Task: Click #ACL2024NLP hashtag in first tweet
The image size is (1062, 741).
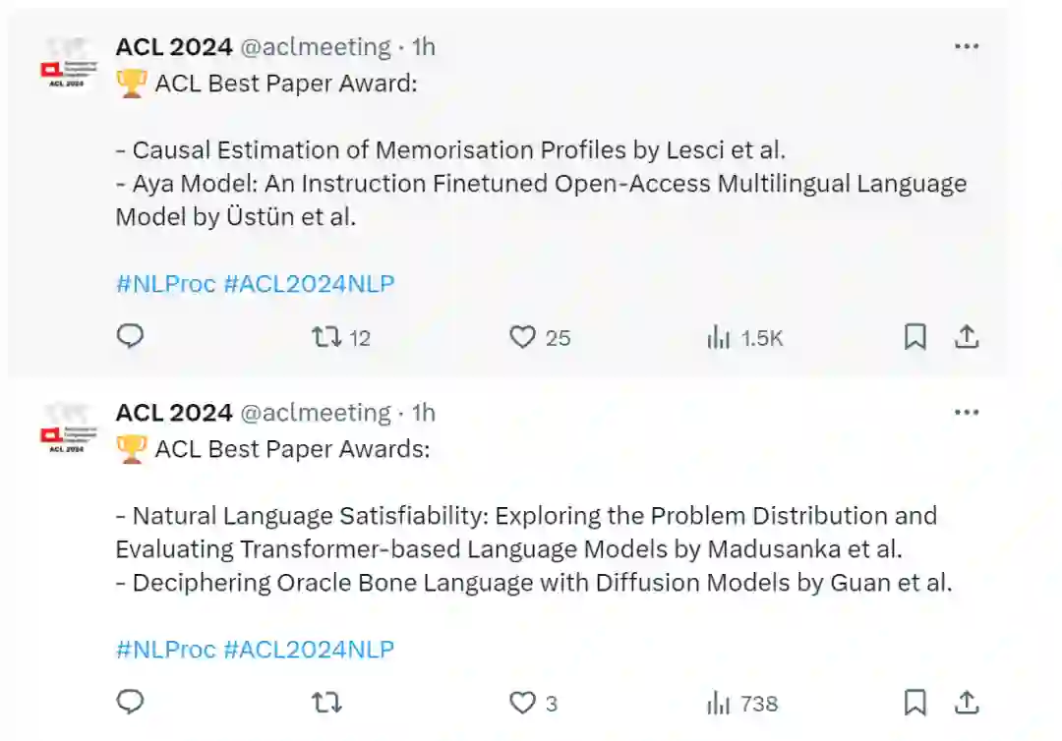Action: click(309, 284)
